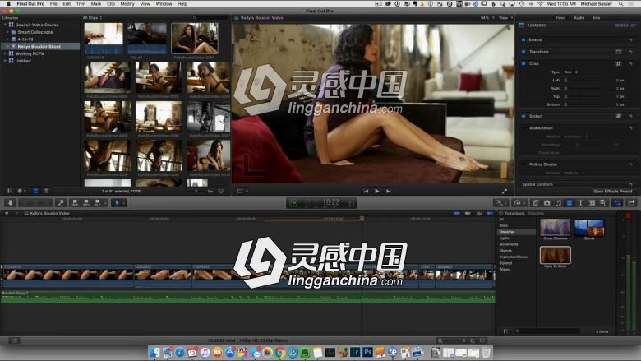Select the arrow Select tool in toolbar
641x361 pixels.
pyautogui.click(x=117, y=203)
